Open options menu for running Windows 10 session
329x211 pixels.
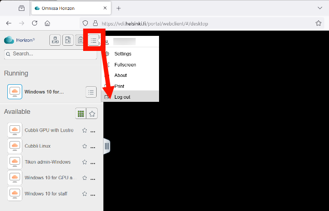pyautogui.click(x=91, y=92)
